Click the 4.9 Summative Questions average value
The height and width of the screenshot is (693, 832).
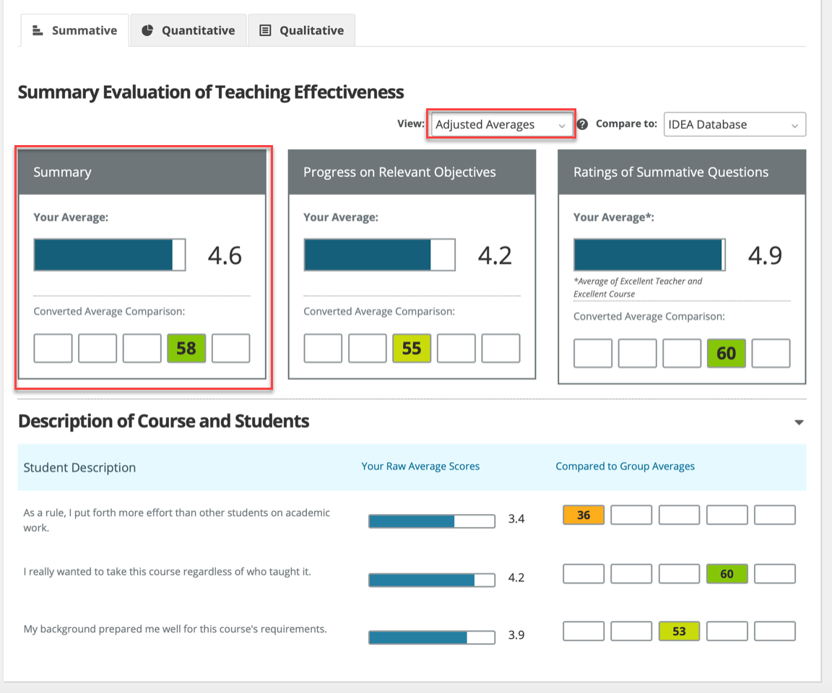765,256
